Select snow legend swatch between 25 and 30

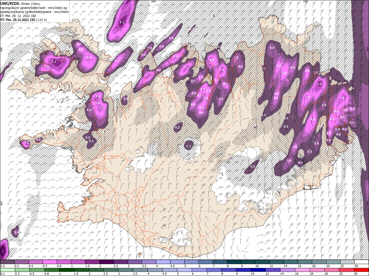[347, 262]
